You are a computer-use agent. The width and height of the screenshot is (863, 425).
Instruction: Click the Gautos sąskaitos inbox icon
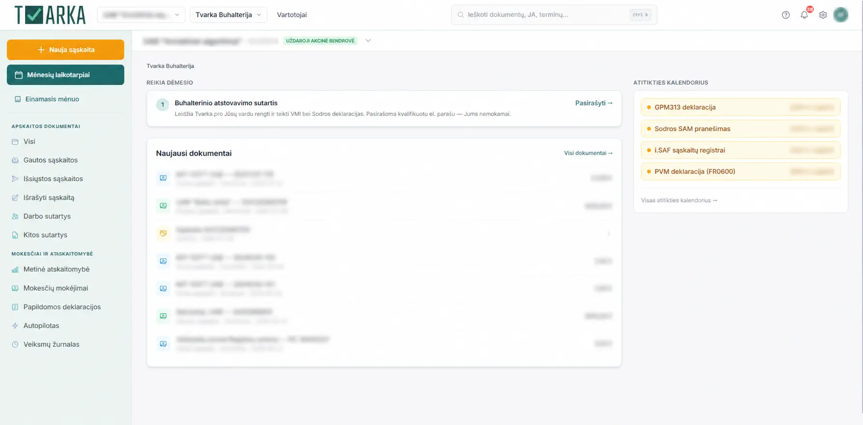(15, 160)
